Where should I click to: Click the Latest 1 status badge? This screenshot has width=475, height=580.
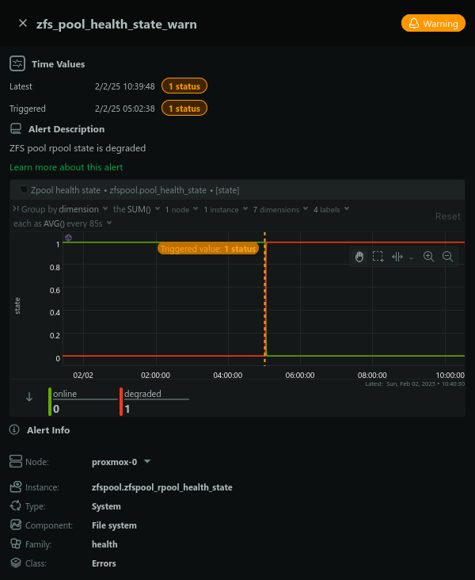(x=184, y=86)
